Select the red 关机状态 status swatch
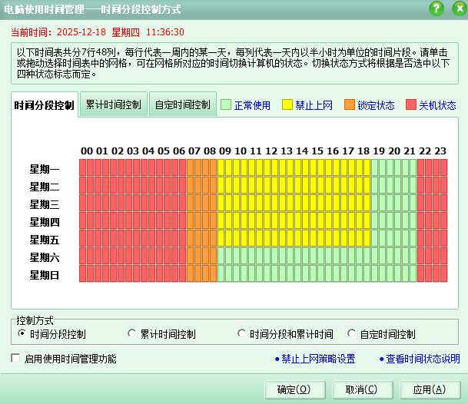Viewport: 468px width, 404px height. (411, 105)
